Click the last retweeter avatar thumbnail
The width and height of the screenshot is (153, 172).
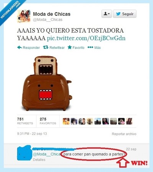129,121
